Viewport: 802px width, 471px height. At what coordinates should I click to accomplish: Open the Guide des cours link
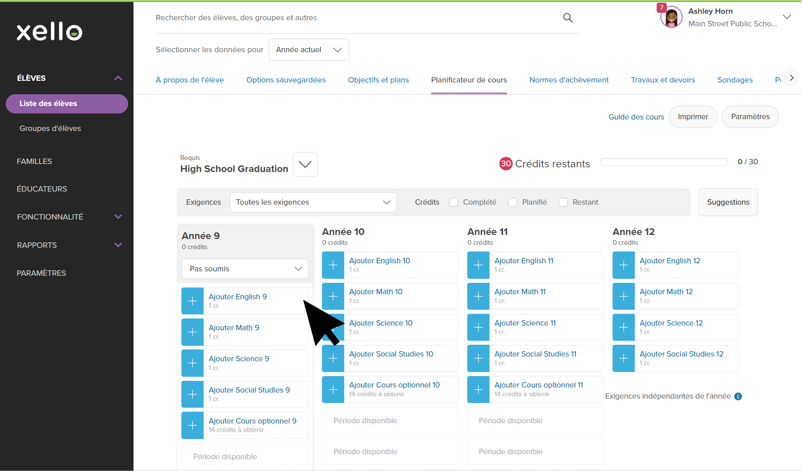[x=636, y=117]
